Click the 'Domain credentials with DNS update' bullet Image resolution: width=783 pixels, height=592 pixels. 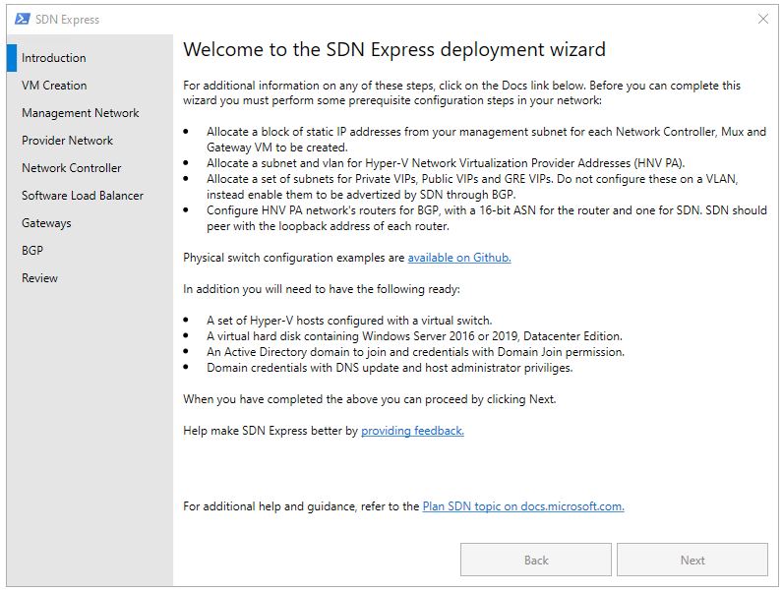390,368
